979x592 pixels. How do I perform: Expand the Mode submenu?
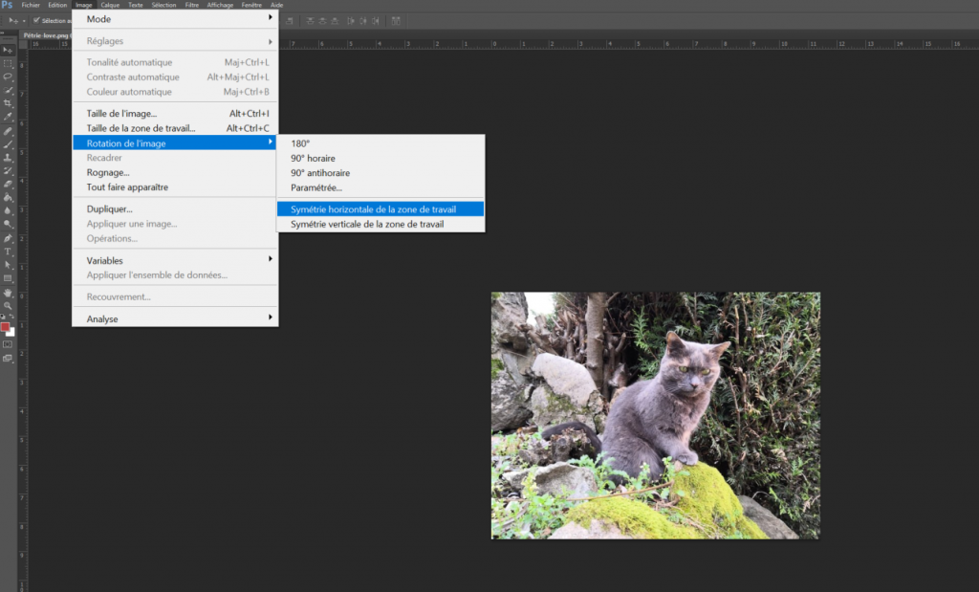click(x=176, y=19)
